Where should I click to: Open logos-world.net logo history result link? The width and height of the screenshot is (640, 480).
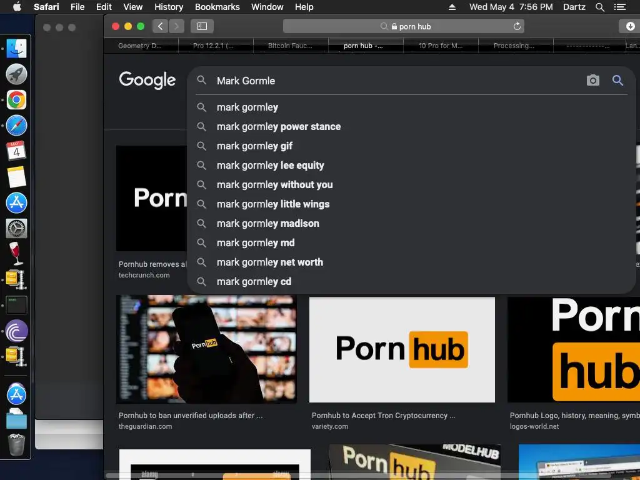[x=575, y=421]
